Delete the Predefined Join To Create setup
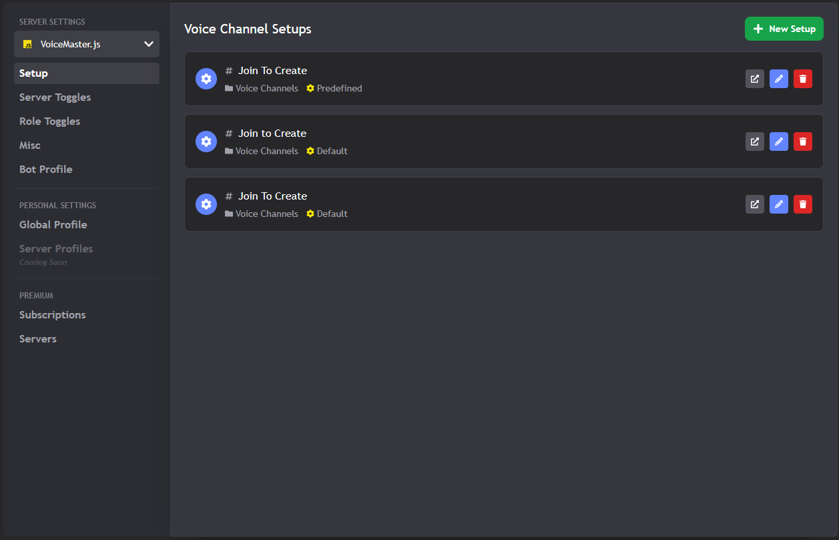 click(x=803, y=78)
